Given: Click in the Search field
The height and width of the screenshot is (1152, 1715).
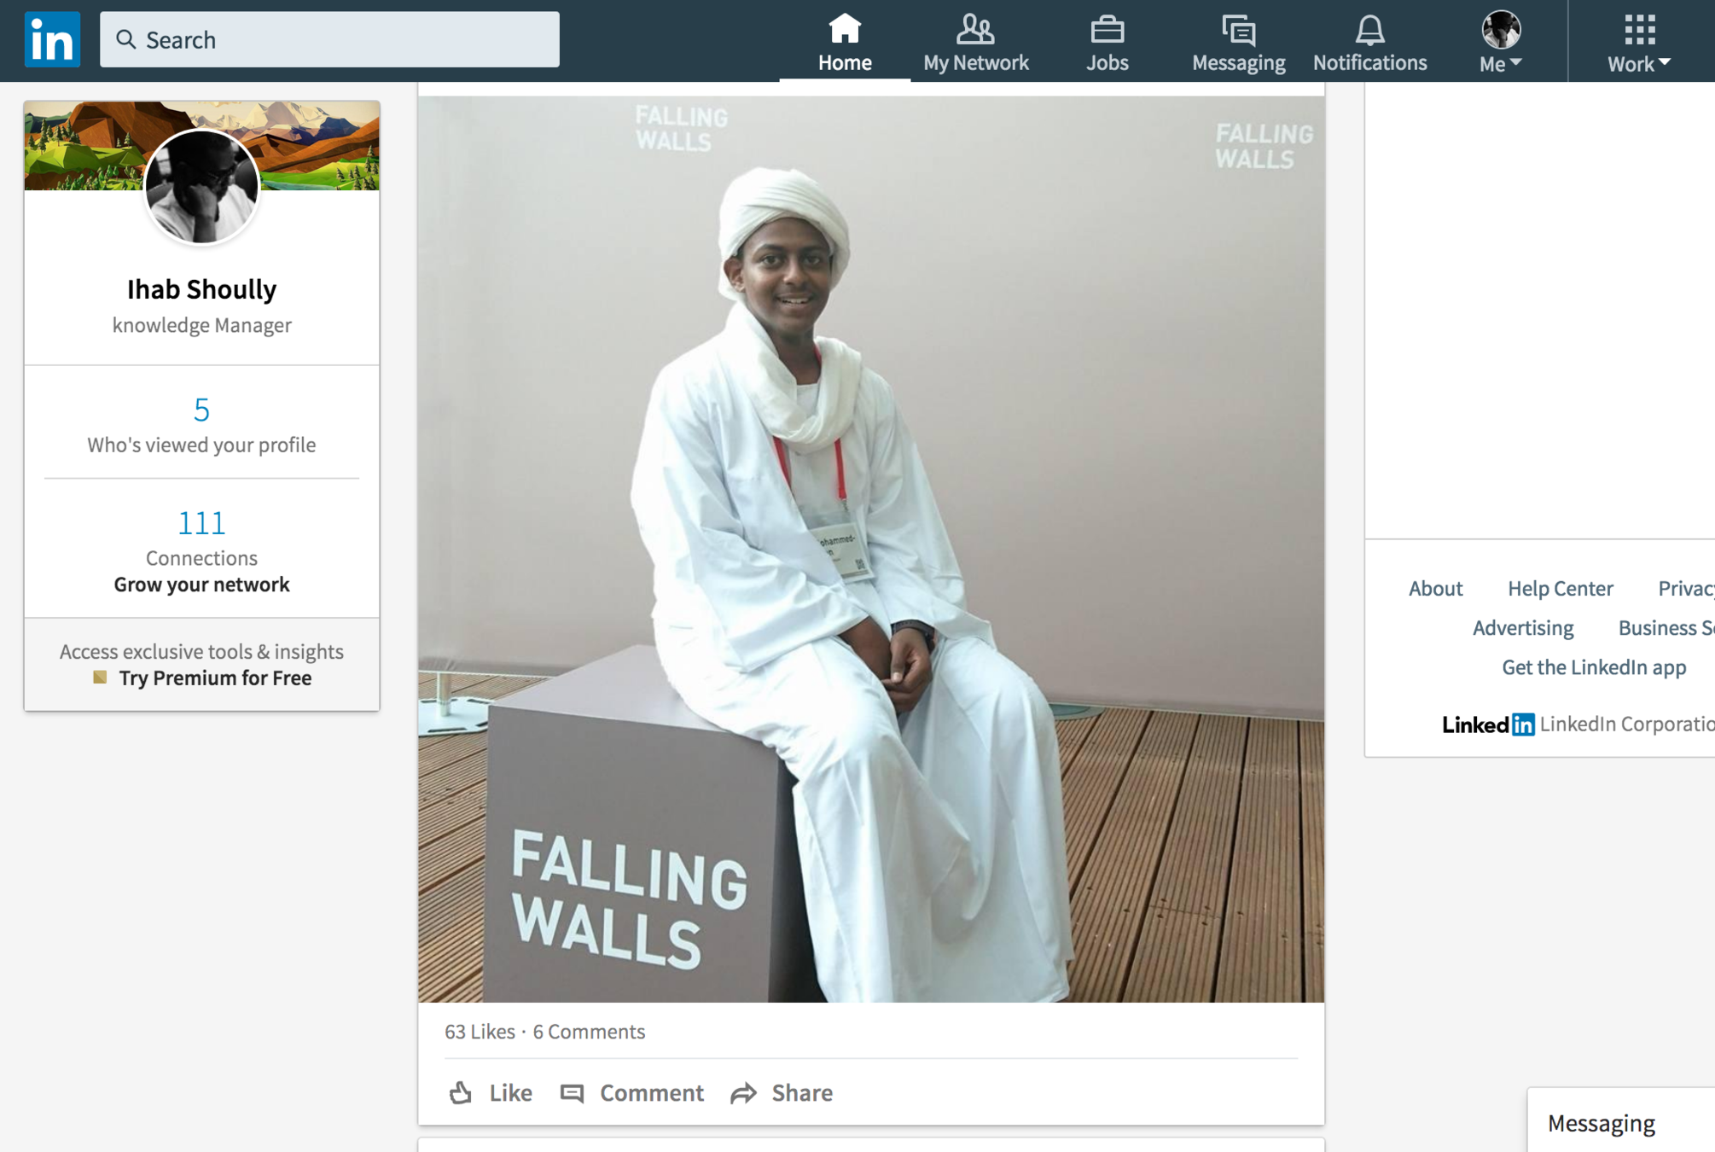Looking at the screenshot, I should tap(329, 39).
